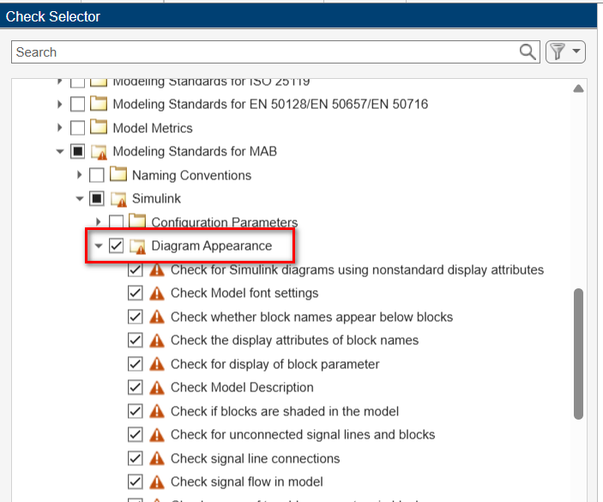Uncheck unconnected signal lines and blocks

click(x=135, y=435)
